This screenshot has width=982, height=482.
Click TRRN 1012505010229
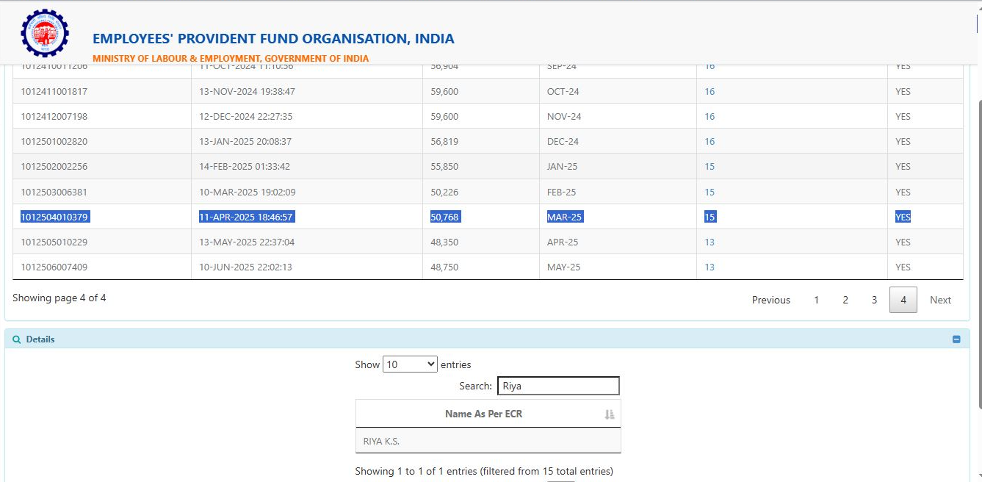click(54, 242)
